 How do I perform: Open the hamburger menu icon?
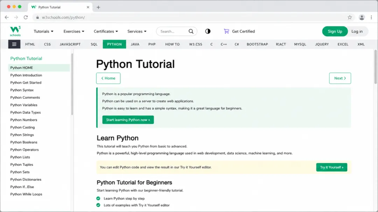point(14,44)
